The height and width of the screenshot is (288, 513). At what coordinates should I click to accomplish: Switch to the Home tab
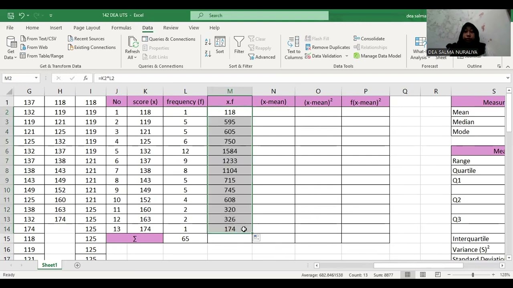tap(32, 28)
